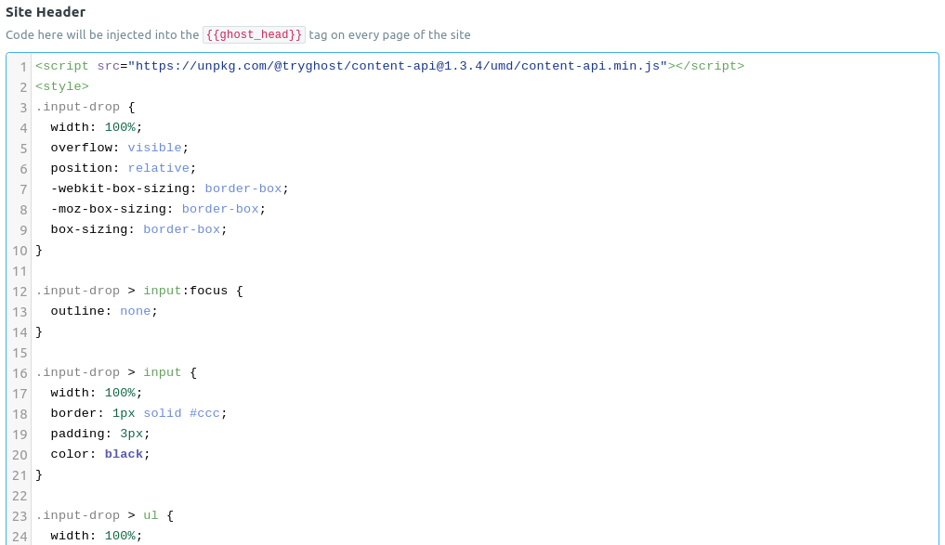Click 'width: 100%;' on line 24

97,536
